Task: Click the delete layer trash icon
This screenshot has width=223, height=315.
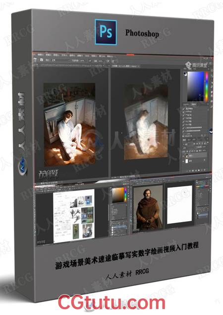Action: coord(204,170)
